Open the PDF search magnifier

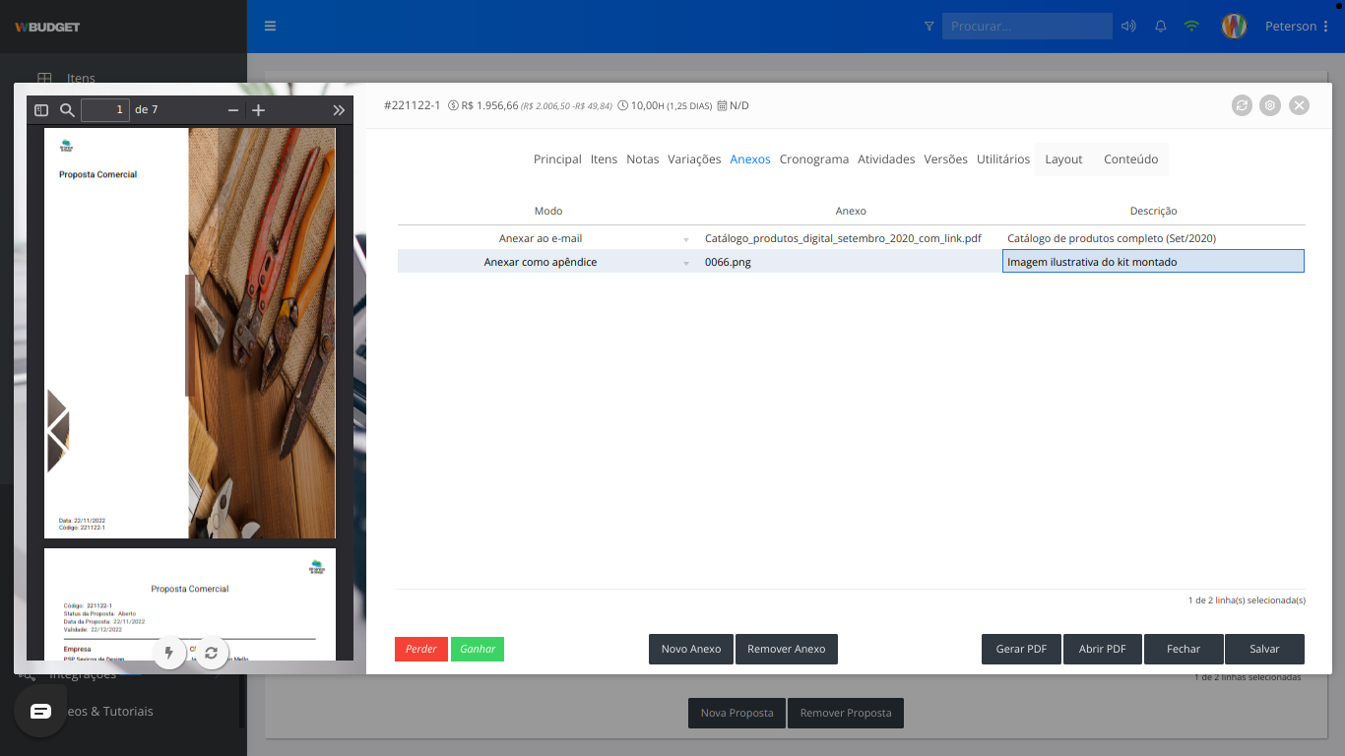(67, 110)
